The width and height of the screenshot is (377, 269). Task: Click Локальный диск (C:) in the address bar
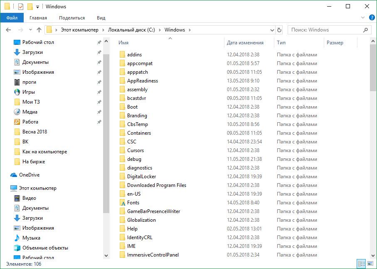131,30
